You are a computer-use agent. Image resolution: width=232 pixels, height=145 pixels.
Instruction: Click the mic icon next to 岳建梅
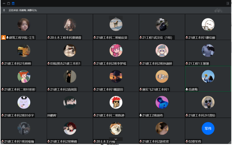[x=187, y=90]
